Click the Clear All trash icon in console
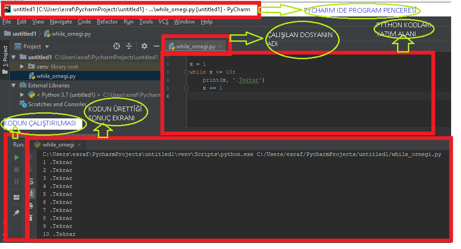The height and width of the screenshot is (249, 461). (x=31, y=218)
